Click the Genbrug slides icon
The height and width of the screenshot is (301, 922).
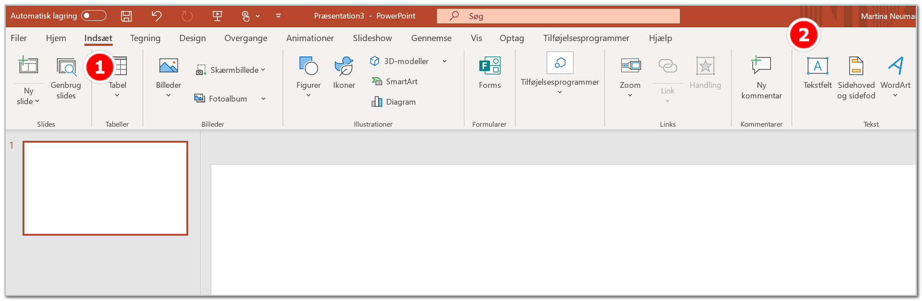pos(66,67)
